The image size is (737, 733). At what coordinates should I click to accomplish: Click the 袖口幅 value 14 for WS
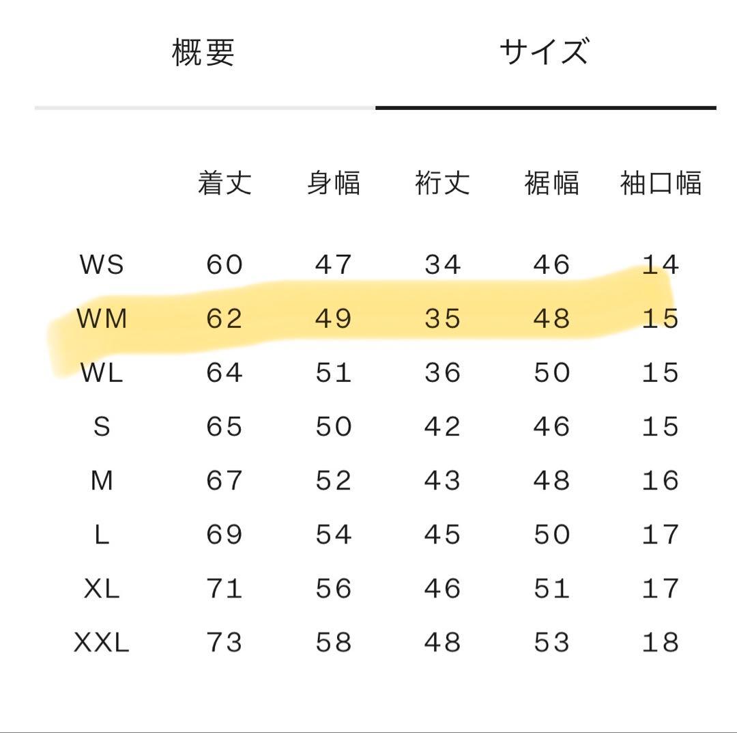pos(660,264)
